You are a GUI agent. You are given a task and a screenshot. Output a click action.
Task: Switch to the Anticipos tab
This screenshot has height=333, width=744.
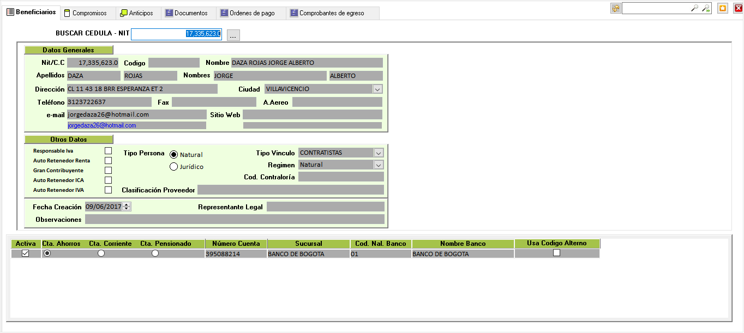coord(136,13)
